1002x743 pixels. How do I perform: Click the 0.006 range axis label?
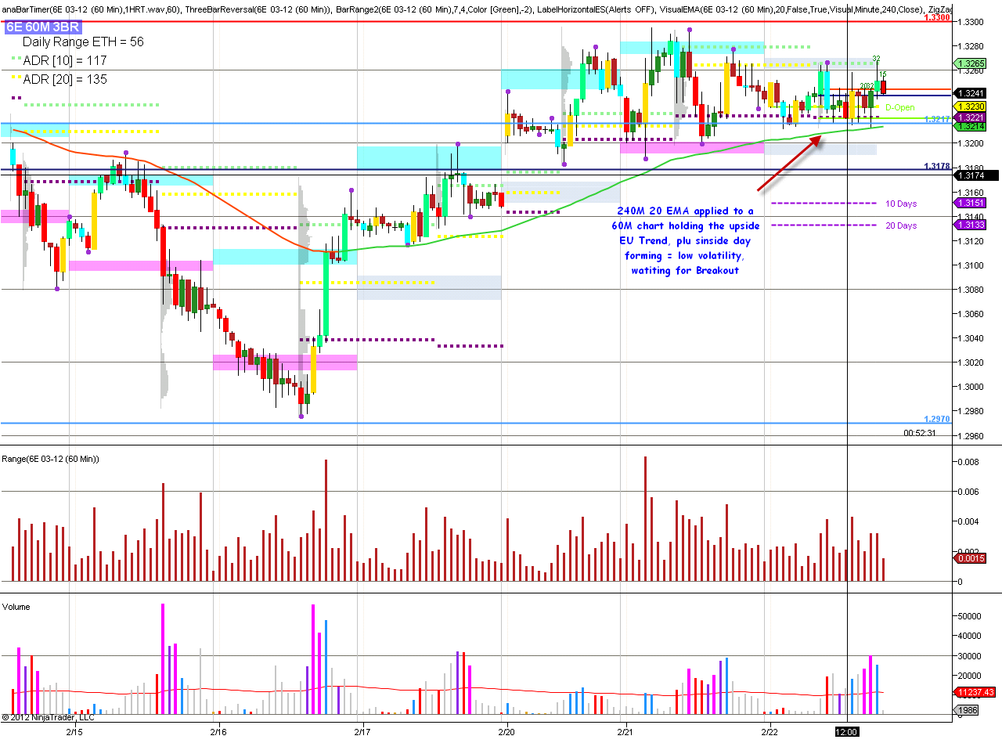pyautogui.click(x=968, y=492)
